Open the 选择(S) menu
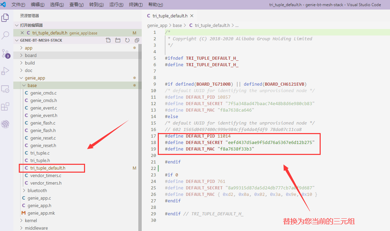390x231 pixels. 57,4
